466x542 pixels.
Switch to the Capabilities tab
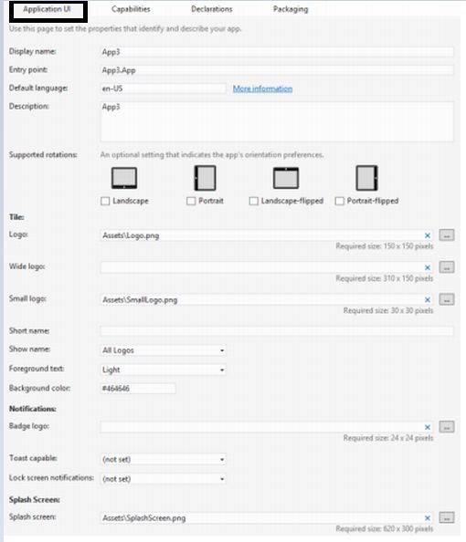coord(131,9)
